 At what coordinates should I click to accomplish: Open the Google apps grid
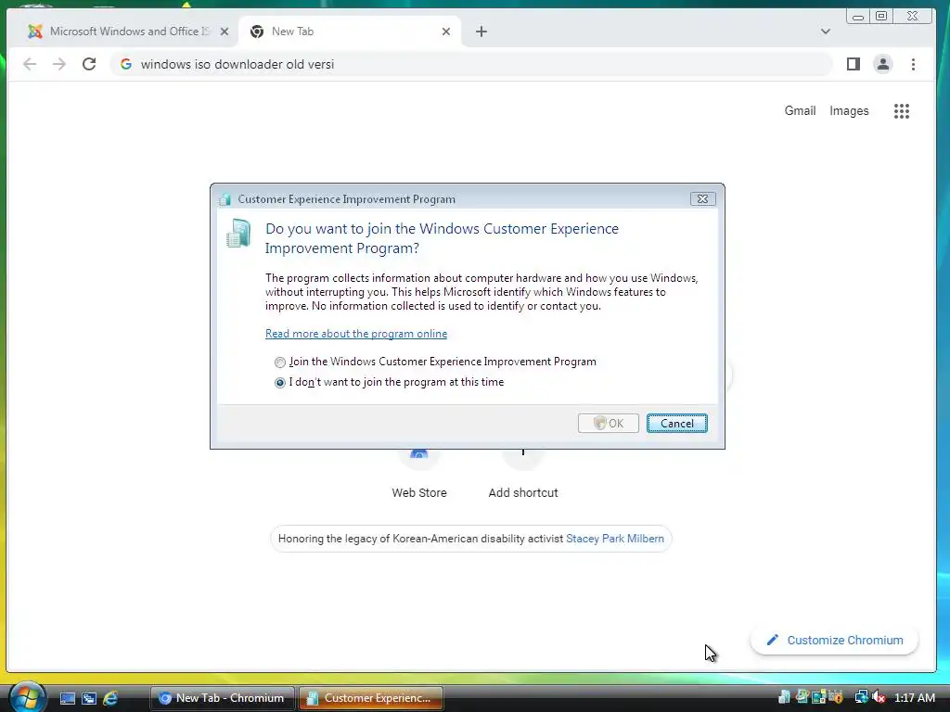902,111
